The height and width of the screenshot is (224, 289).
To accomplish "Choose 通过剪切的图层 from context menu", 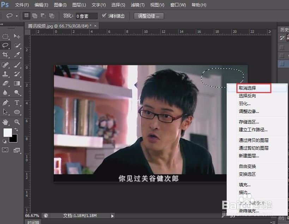I will pos(258,148).
